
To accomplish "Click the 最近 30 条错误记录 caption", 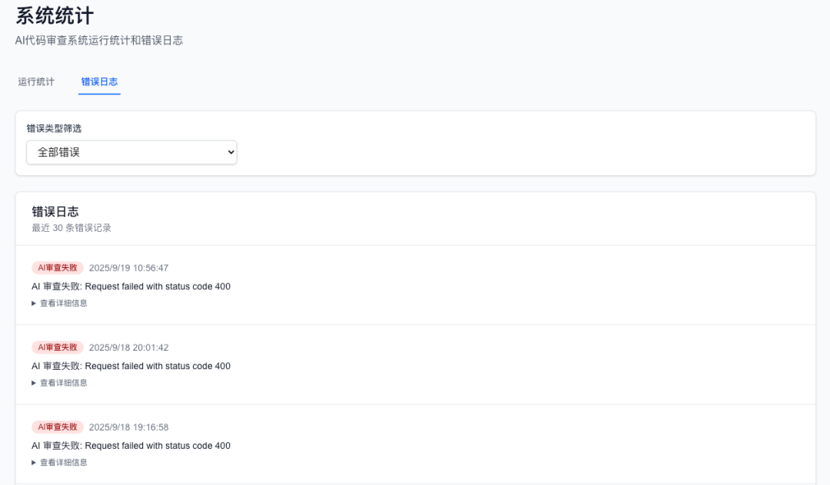I will pos(71,228).
